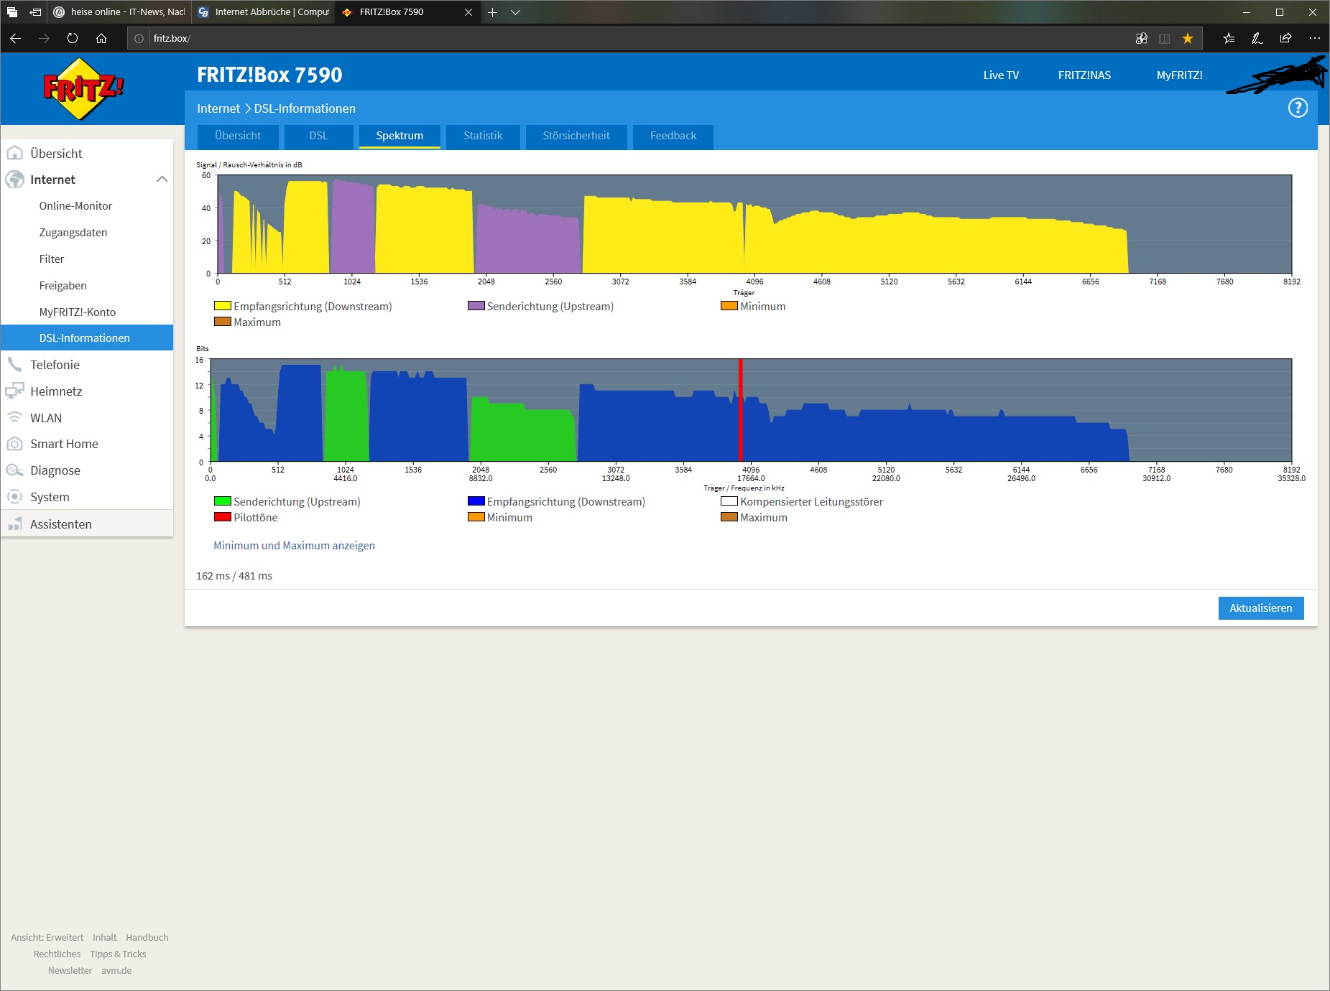Switch to the Übersicht tab in DSL-Informationen
The image size is (1330, 991).
238,136
